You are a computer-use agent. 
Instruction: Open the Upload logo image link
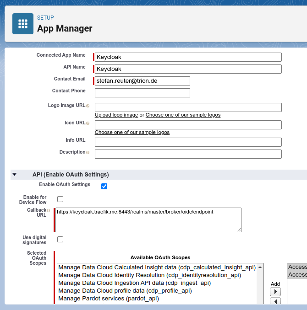(x=116, y=115)
